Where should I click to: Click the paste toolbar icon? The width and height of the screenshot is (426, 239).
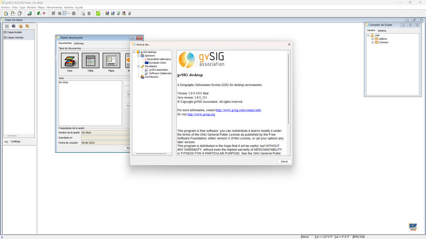tap(89, 13)
